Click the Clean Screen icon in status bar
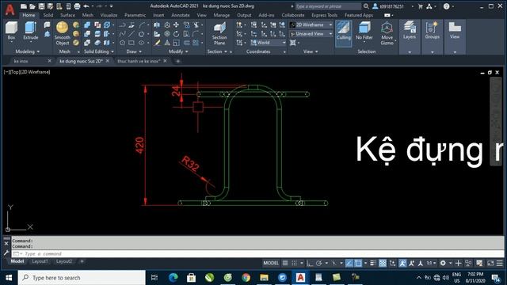 pyautogui.click(x=490, y=264)
